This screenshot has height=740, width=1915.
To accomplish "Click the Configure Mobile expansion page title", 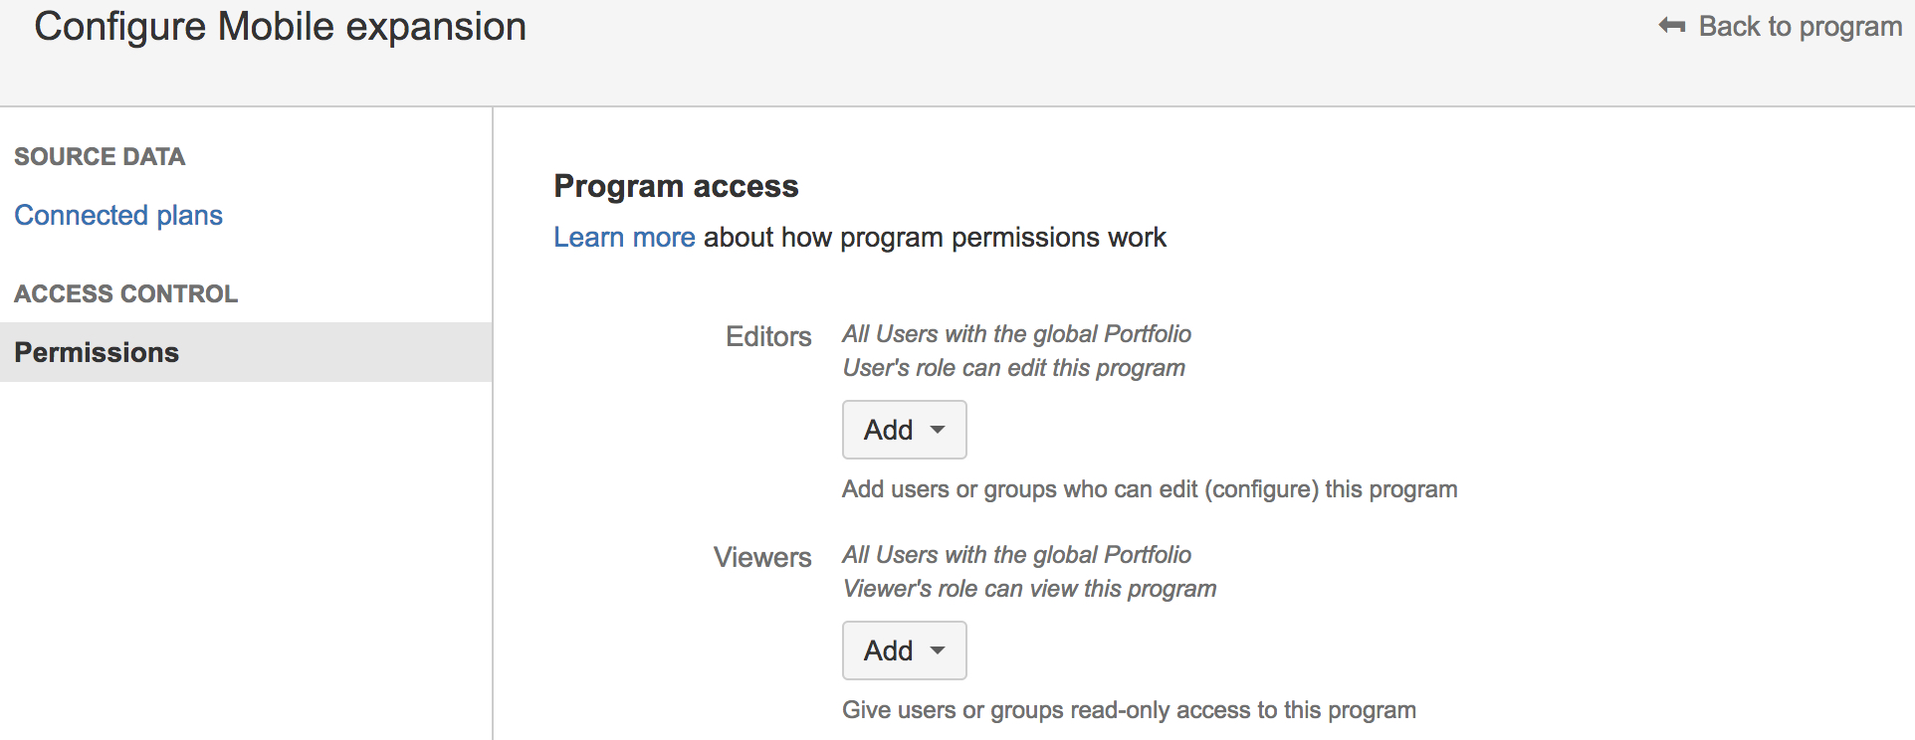I will pyautogui.click(x=280, y=27).
